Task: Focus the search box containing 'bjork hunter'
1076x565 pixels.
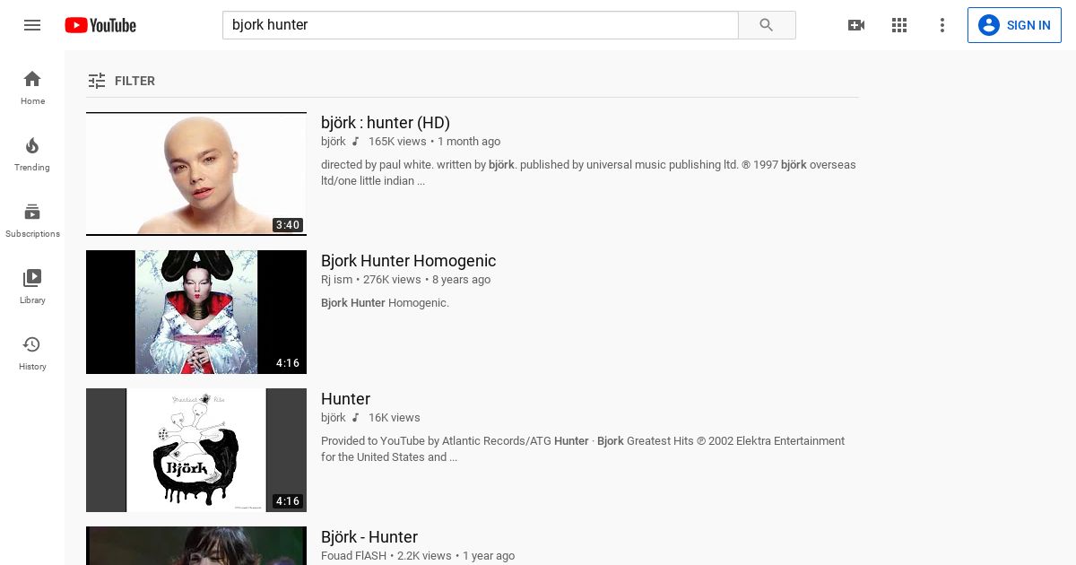Action: click(x=480, y=25)
